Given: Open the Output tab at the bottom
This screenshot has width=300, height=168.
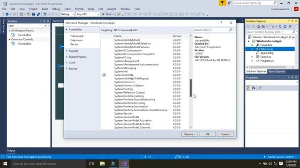Looking at the screenshot, I should 11,150.
